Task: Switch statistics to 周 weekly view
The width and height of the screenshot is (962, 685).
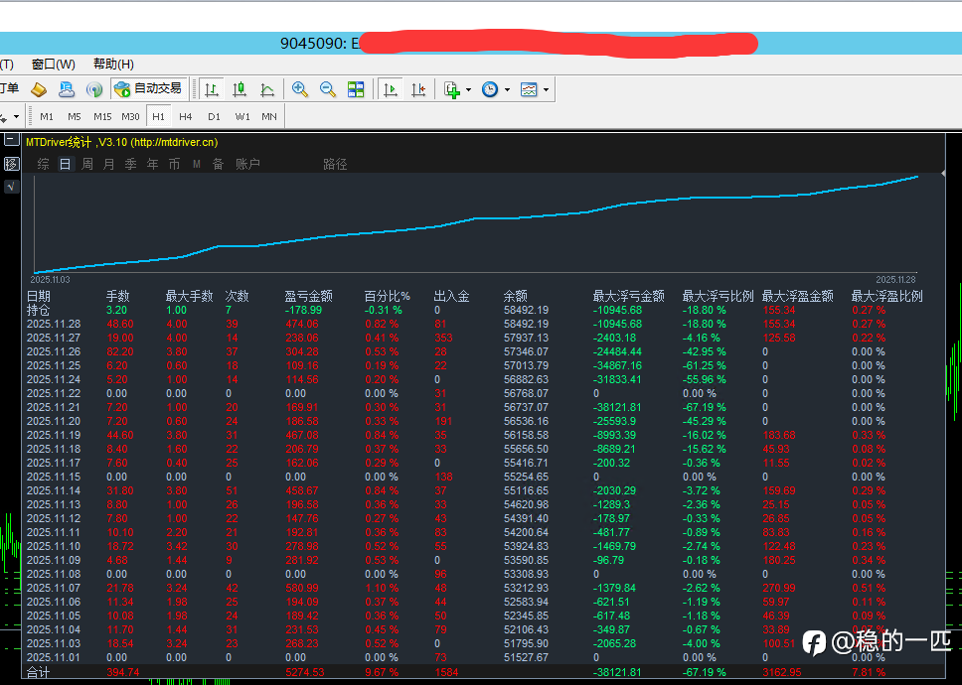Action: pos(87,164)
